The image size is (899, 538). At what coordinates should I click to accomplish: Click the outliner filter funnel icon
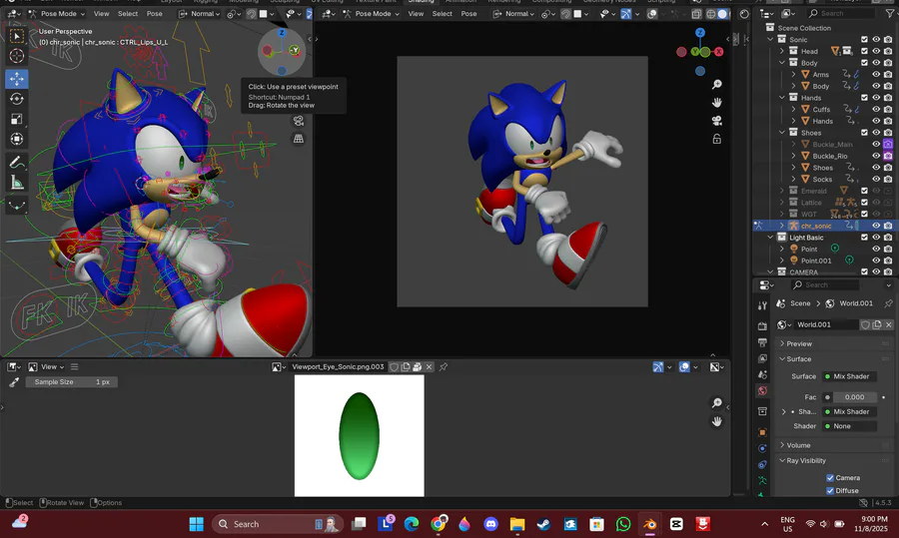pos(889,13)
